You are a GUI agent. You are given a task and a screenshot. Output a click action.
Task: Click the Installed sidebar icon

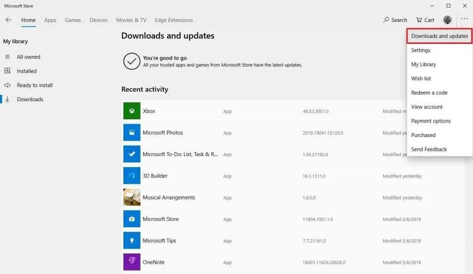click(8, 71)
